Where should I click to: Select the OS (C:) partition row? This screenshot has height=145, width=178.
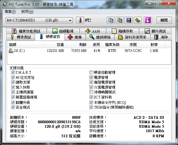89,51
